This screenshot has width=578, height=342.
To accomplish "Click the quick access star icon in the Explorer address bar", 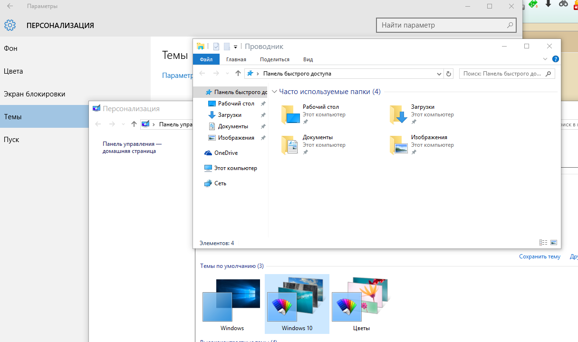I will click(250, 74).
